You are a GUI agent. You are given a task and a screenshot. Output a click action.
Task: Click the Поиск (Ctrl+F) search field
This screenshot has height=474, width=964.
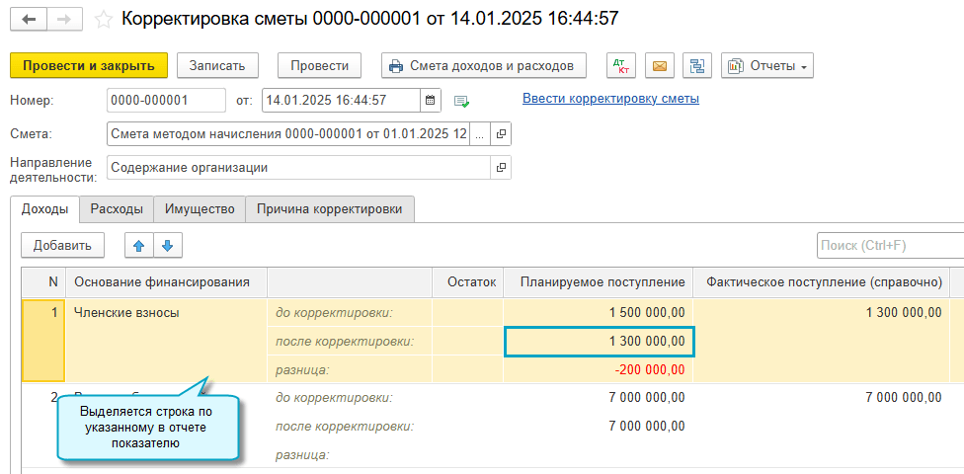pos(889,246)
